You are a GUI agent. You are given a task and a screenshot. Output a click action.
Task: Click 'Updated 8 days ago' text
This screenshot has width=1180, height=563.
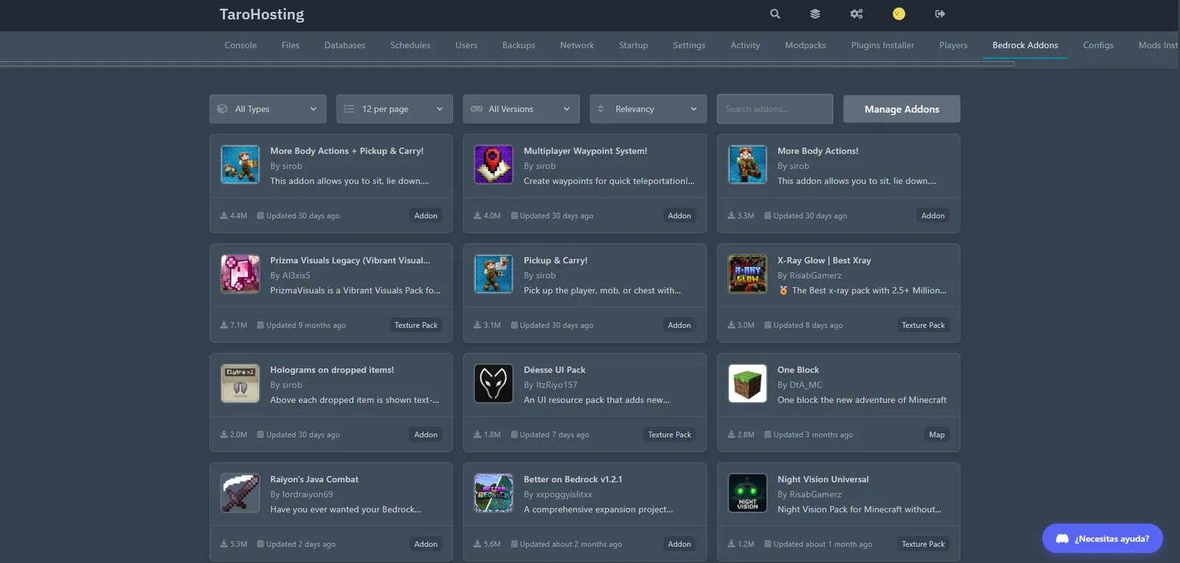(808, 325)
